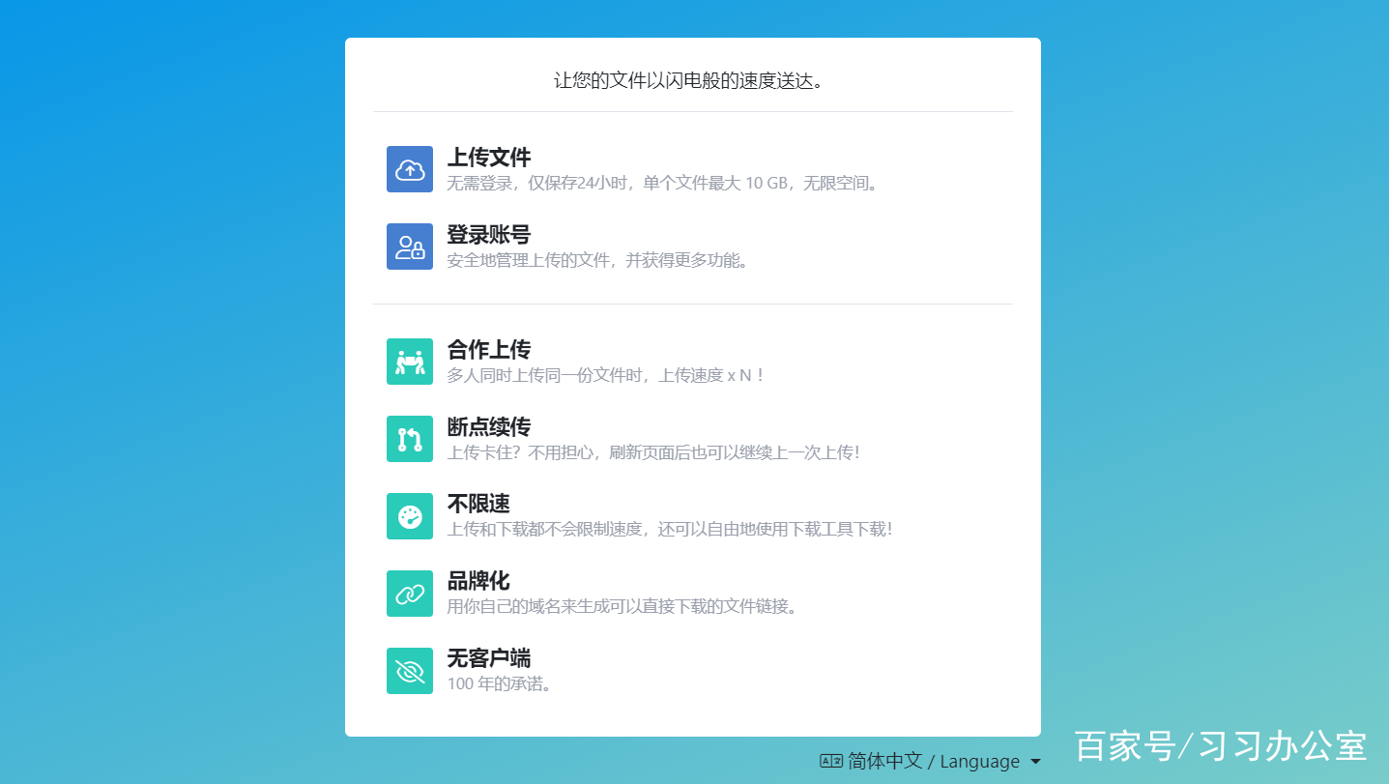Screen dimensions: 1389x784
Task: Open the 简体中文 language switcher
Action: 884,761
